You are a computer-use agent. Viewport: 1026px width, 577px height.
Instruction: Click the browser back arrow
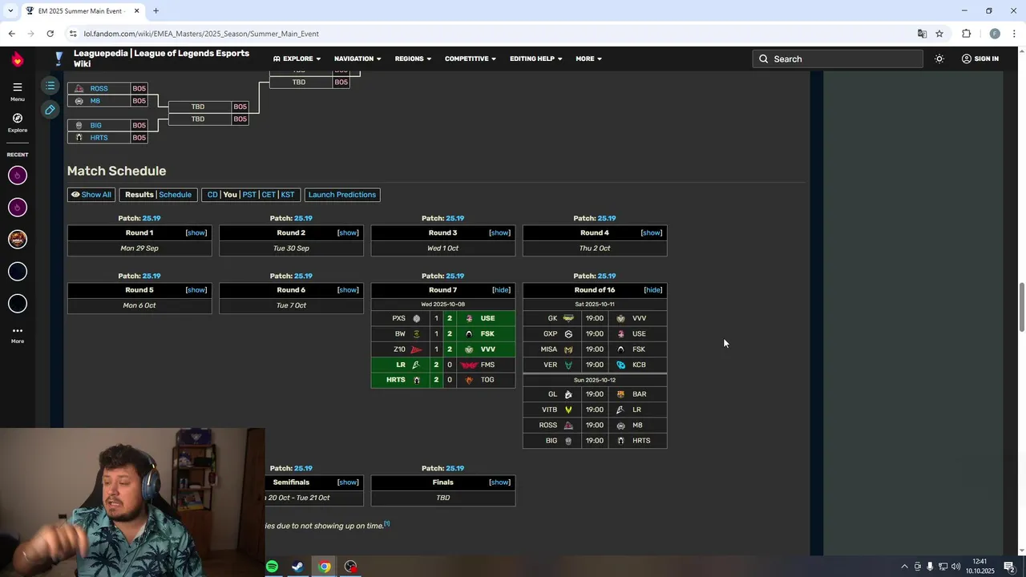[11, 34]
